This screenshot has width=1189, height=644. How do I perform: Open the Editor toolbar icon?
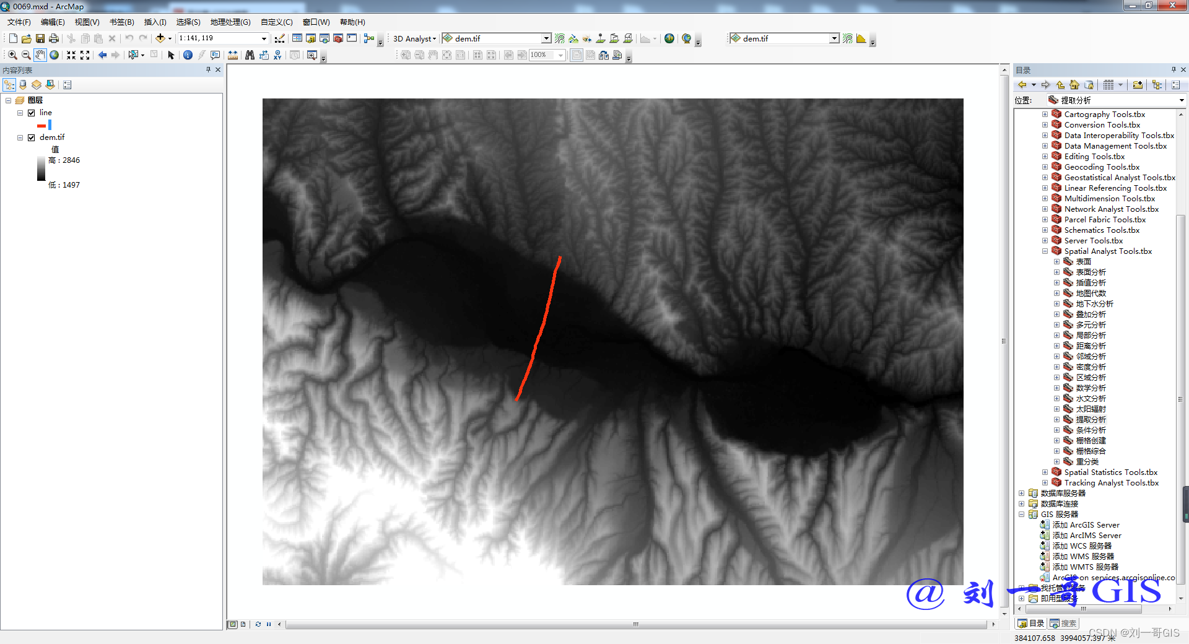pos(279,38)
